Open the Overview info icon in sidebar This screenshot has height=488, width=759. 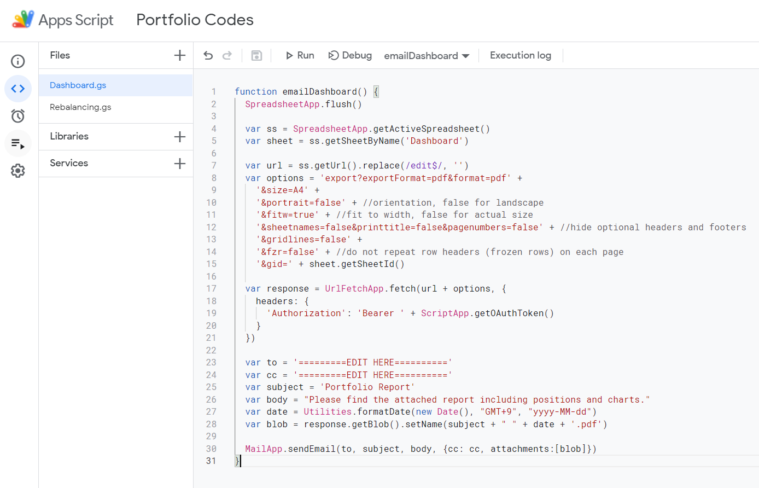coord(18,61)
